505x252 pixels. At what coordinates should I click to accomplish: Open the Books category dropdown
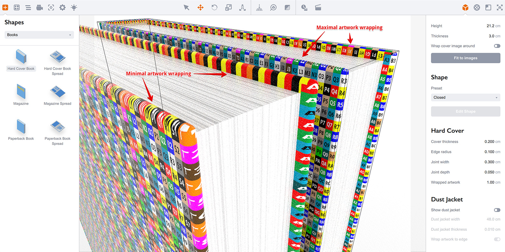(39, 35)
